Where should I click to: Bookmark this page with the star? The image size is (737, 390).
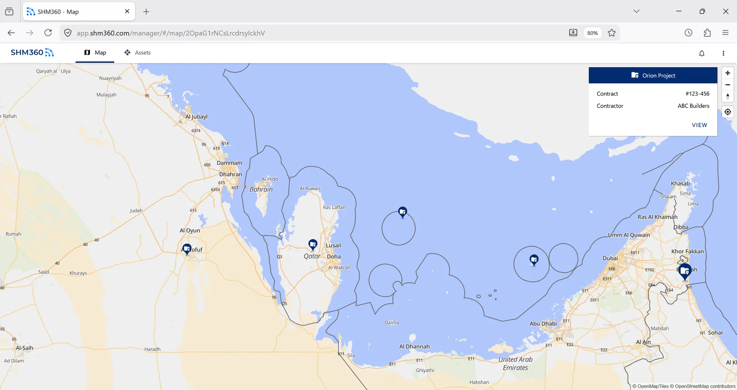(x=612, y=33)
